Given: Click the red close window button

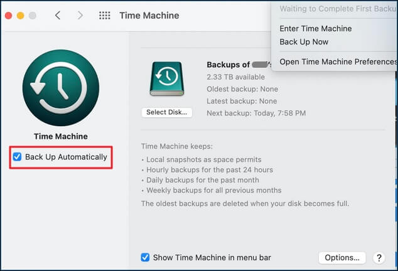Looking at the screenshot, I should pyautogui.click(x=9, y=15).
